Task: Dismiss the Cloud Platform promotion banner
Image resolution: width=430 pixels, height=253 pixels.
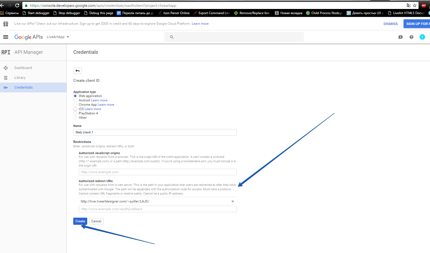Action: 390,24
